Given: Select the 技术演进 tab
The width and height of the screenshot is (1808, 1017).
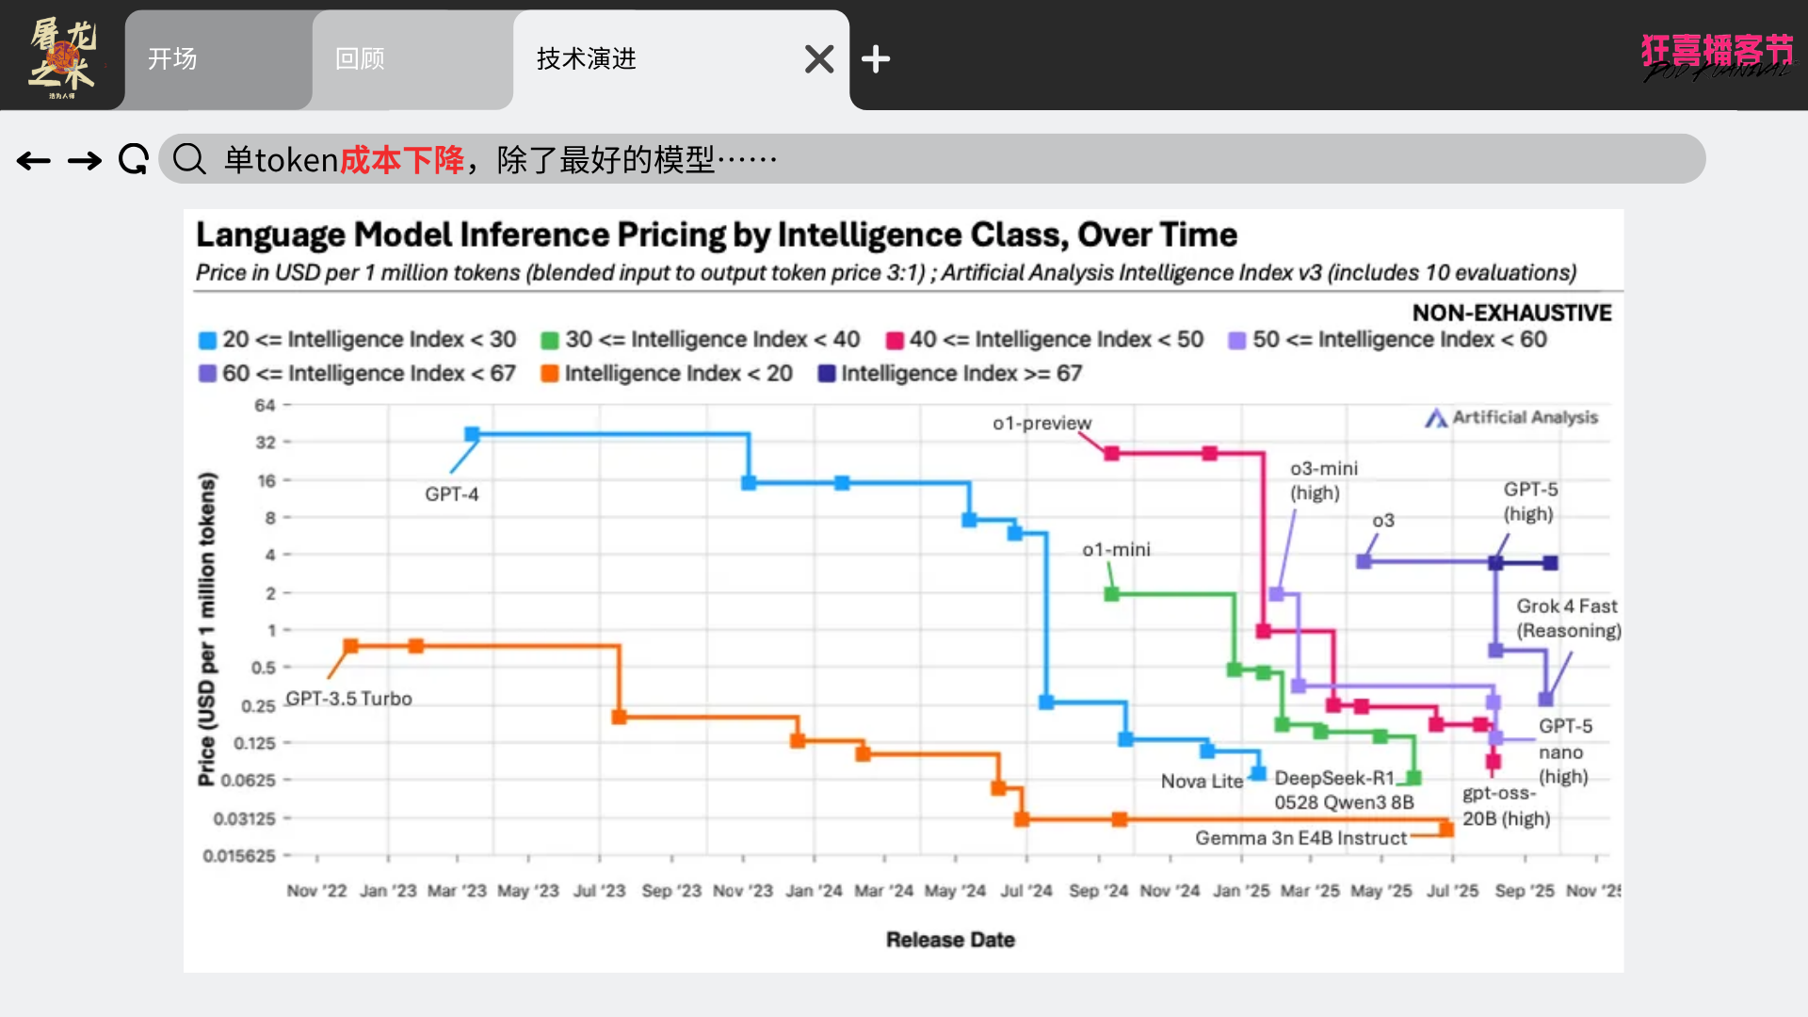Looking at the screenshot, I should point(587,59).
